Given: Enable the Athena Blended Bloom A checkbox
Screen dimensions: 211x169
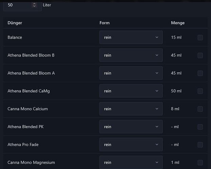Looking at the screenshot, I should 200,73.
